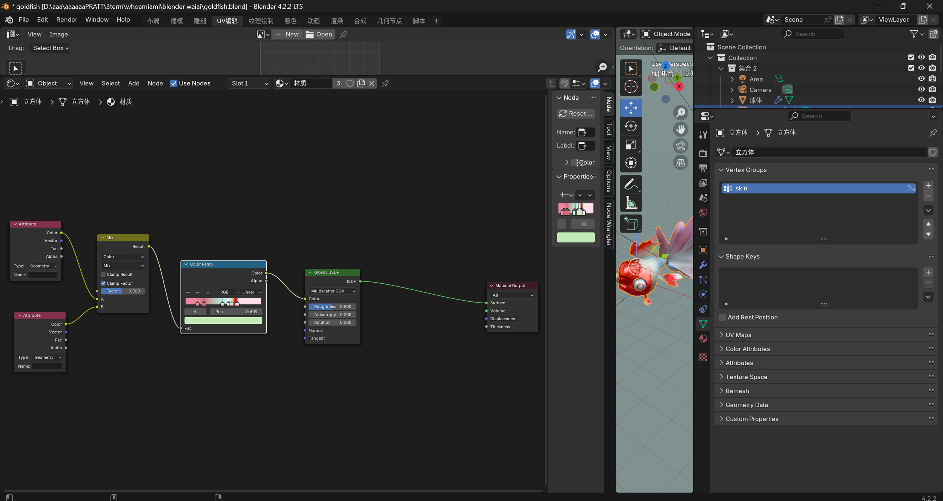The height and width of the screenshot is (501, 943).
Task: Uncheck the Use Nodes checkbox
Action: pyautogui.click(x=174, y=83)
